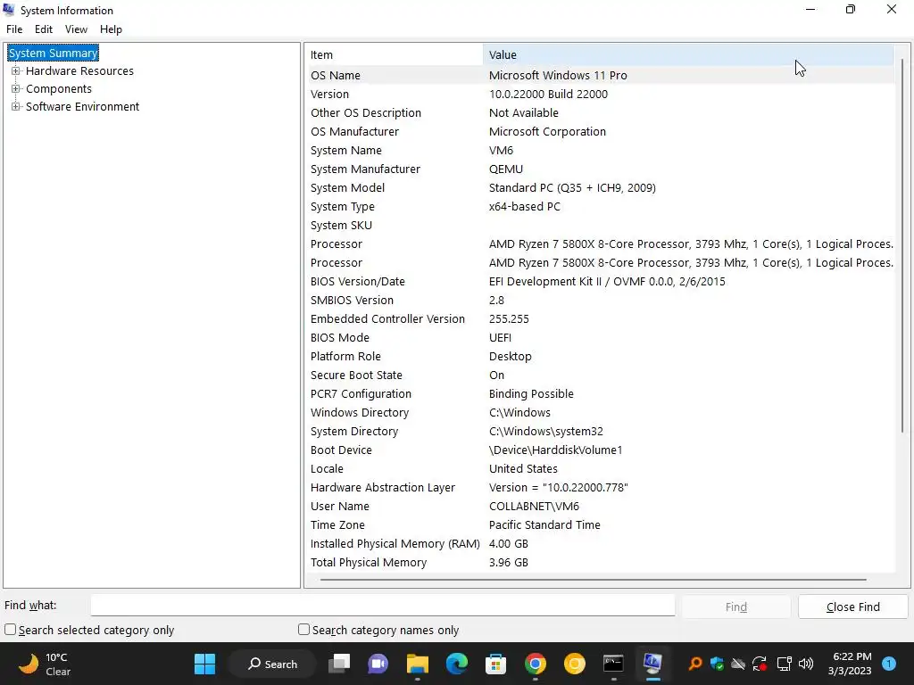Select the Platform Role row
This screenshot has height=685, width=914.
tap(600, 356)
